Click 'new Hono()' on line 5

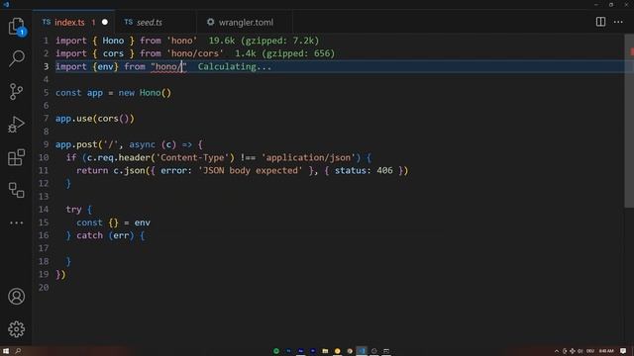pyautogui.click(x=145, y=93)
